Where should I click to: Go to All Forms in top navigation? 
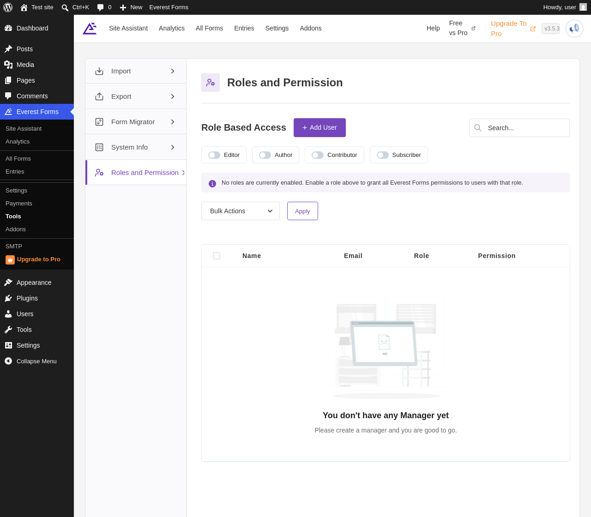tap(209, 28)
